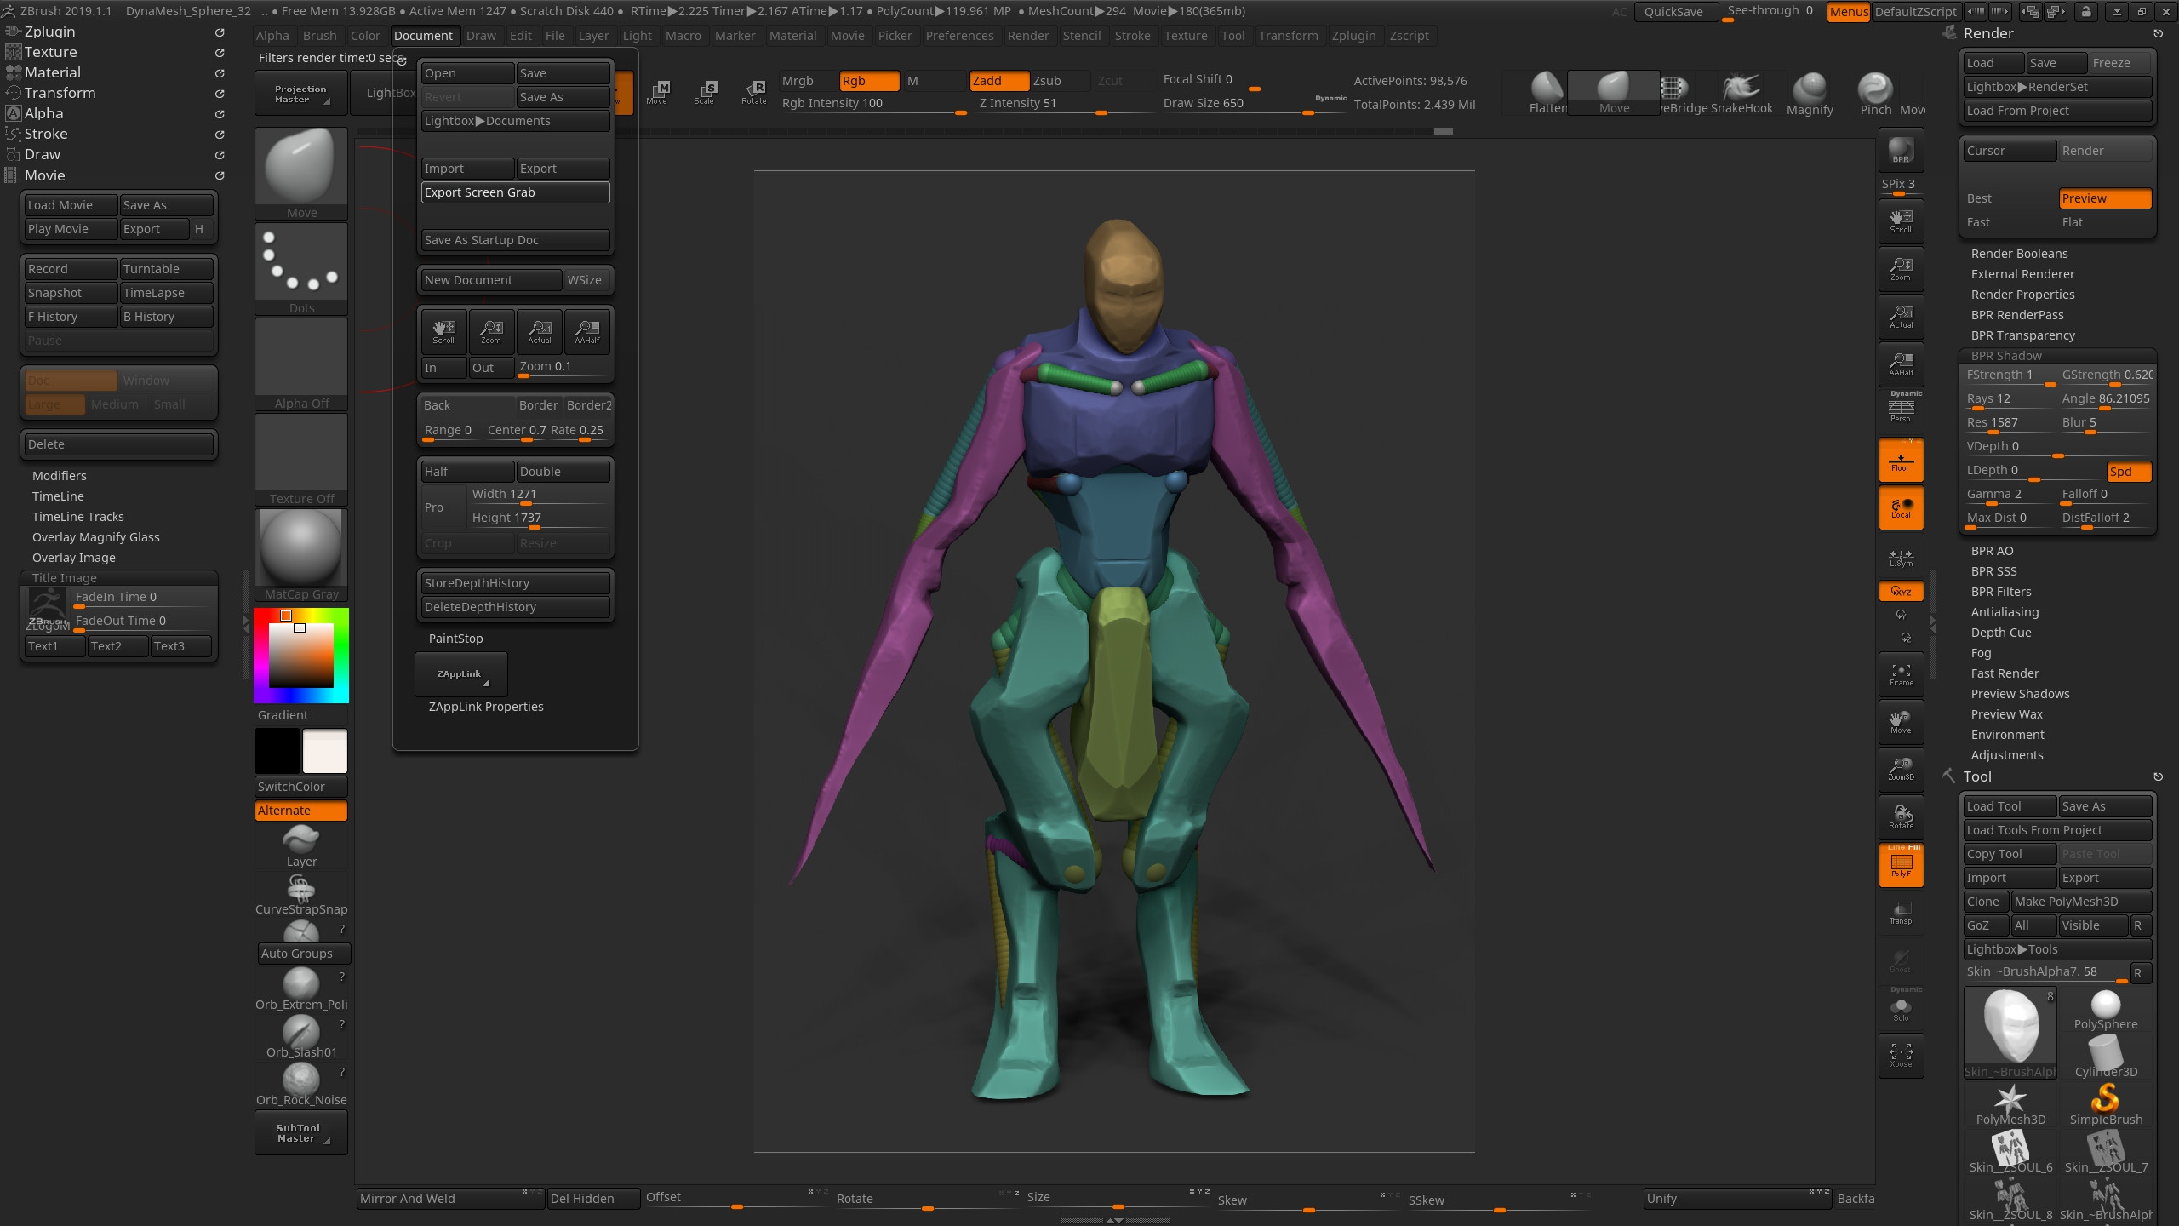Select the SimpleBrush tool icon
2179x1226 pixels.
coord(2106,1105)
